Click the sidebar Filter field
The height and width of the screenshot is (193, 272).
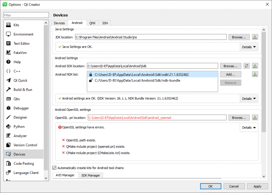pos(26,15)
